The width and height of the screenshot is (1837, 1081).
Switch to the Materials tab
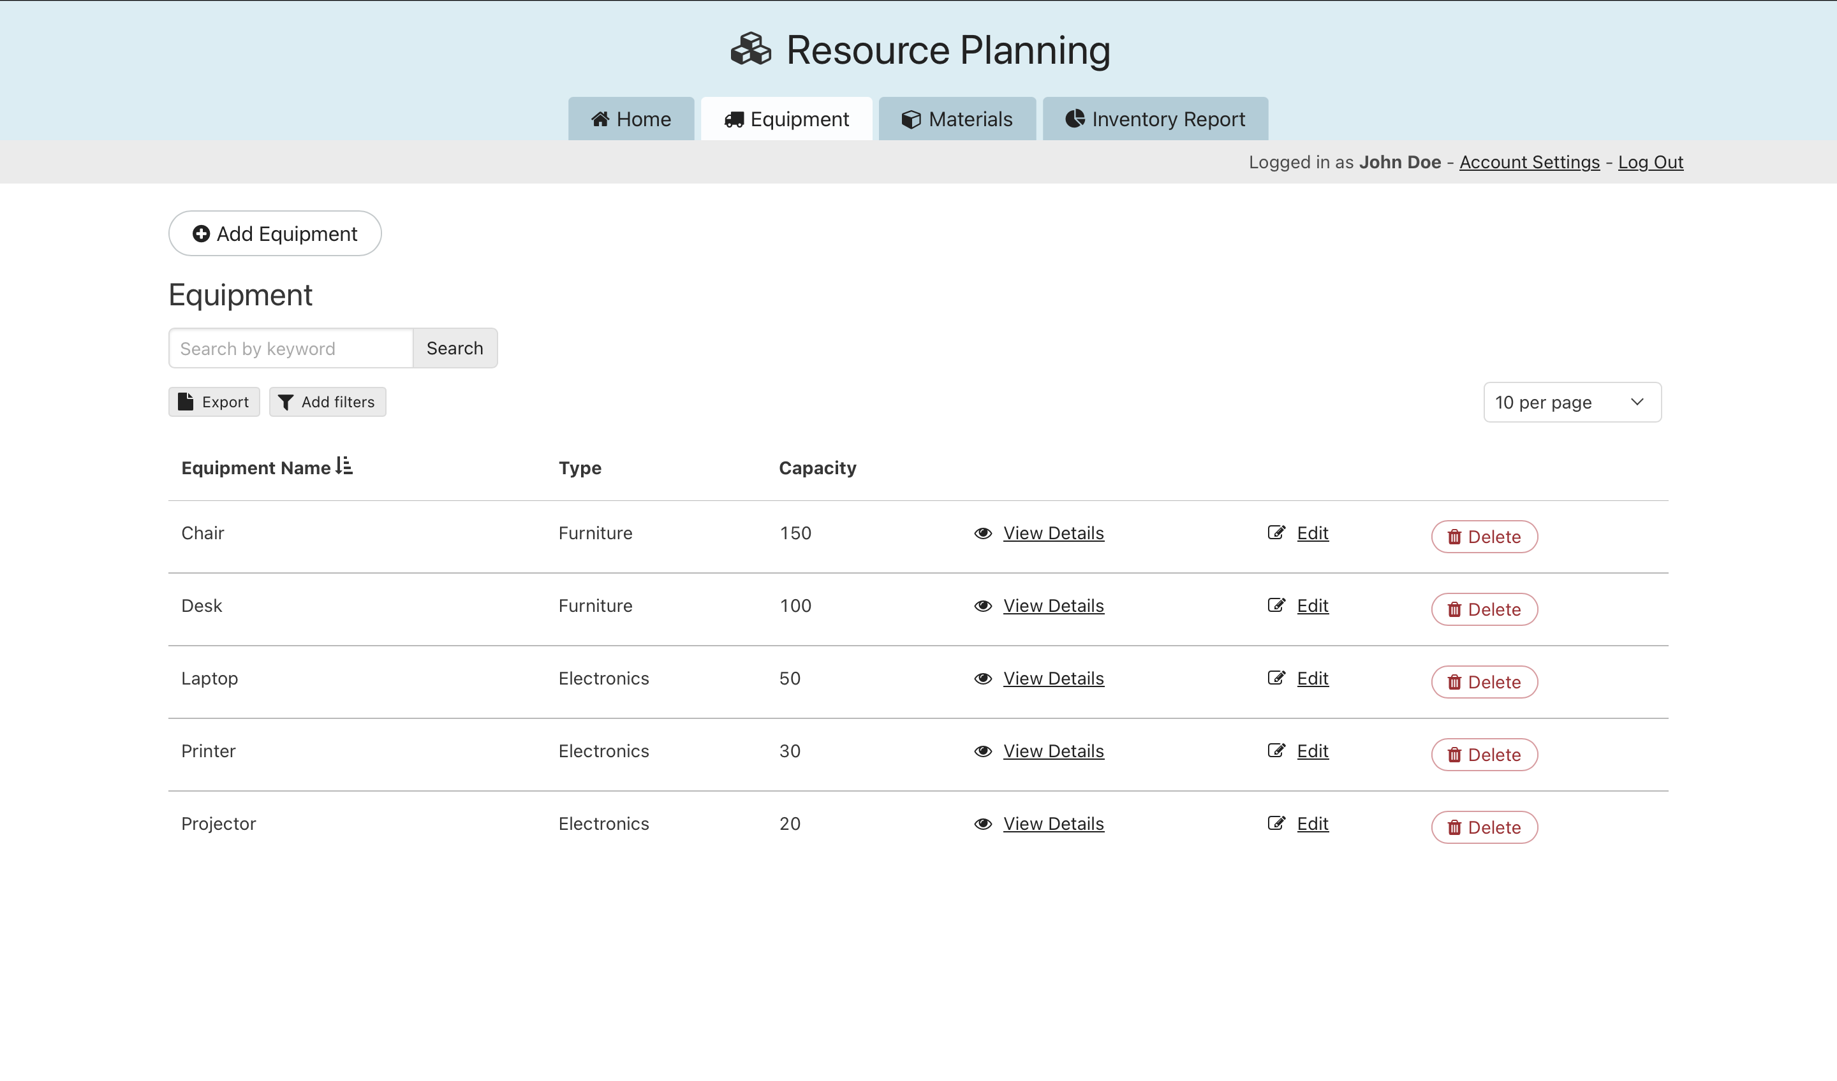pyautogui.click(x=957, y=119)
